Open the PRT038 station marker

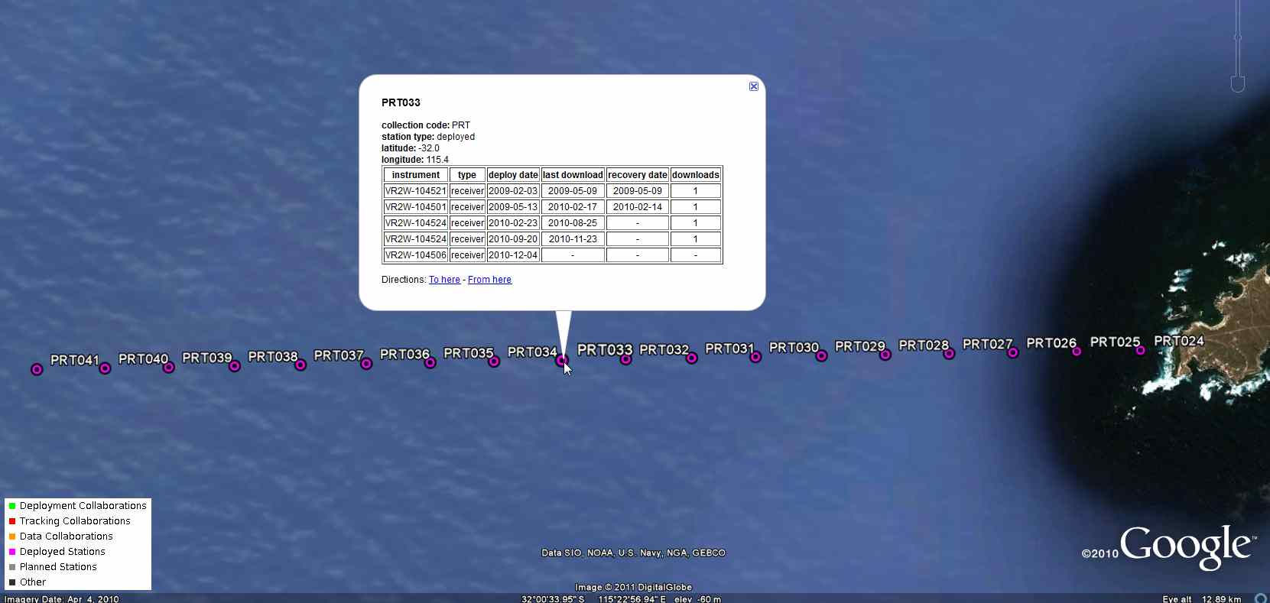(235, 366)
